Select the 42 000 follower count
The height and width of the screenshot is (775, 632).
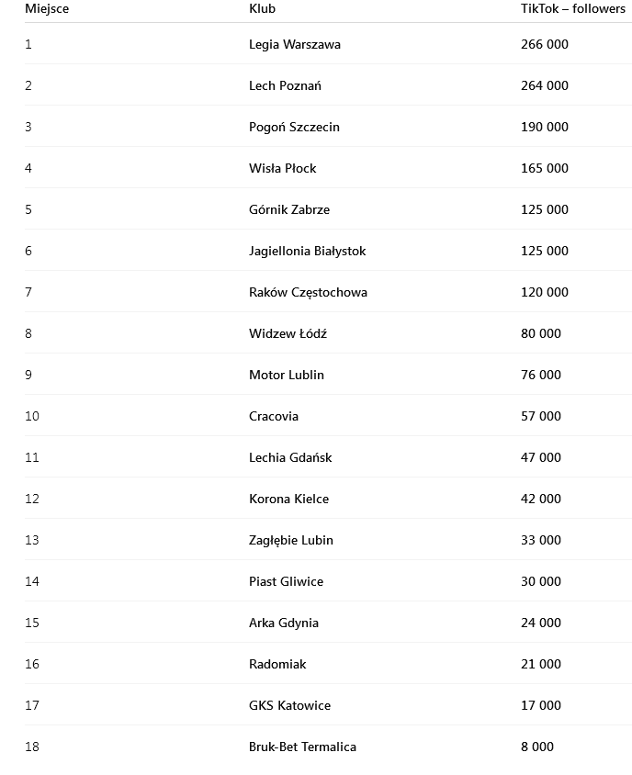(540, 499)
